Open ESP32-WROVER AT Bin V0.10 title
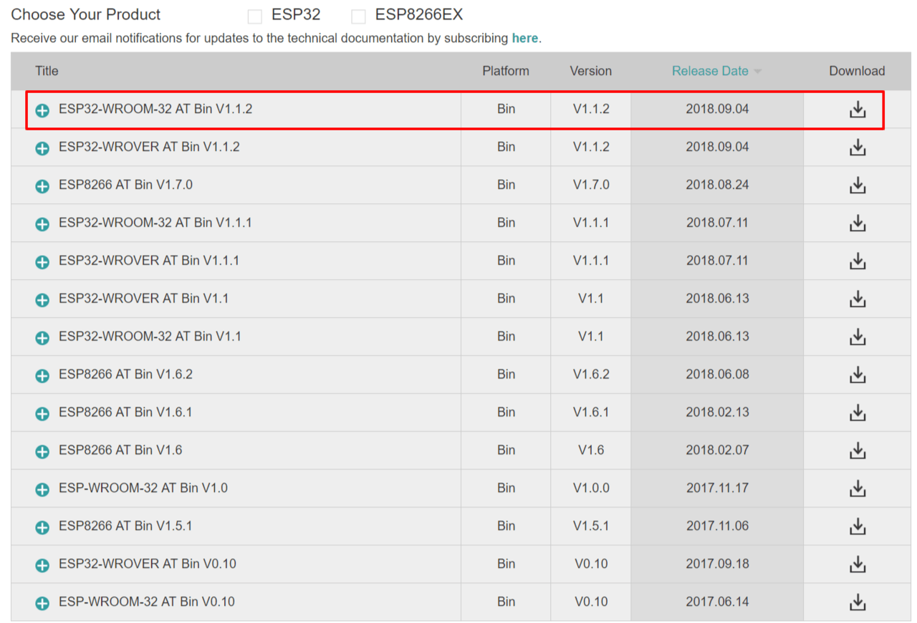Image resolution: width=917 pixels, height=623 pixels. [148, 564]
